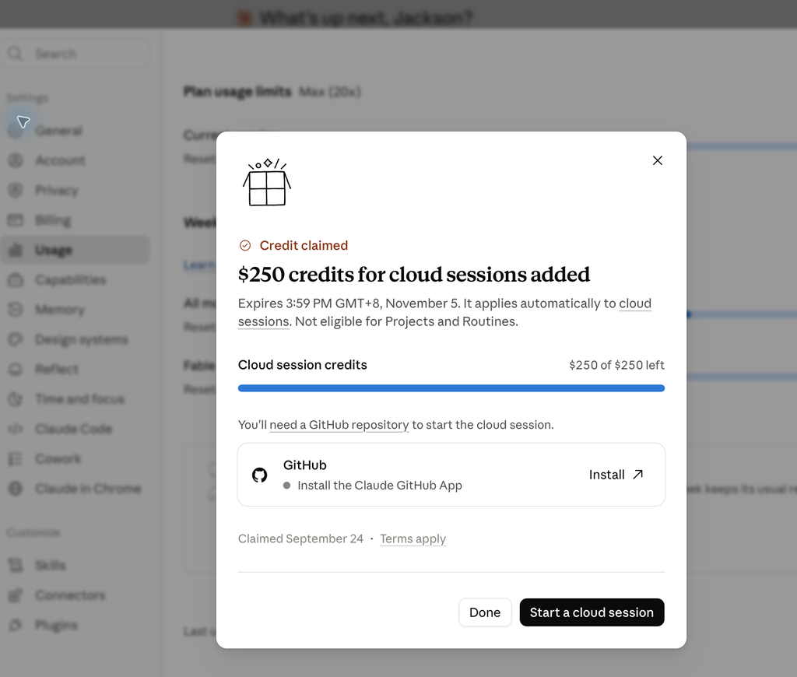Viewport: 797px width, 677px height.
Task: Click the cloud session credits progress bar
Action: pos(451,388)
